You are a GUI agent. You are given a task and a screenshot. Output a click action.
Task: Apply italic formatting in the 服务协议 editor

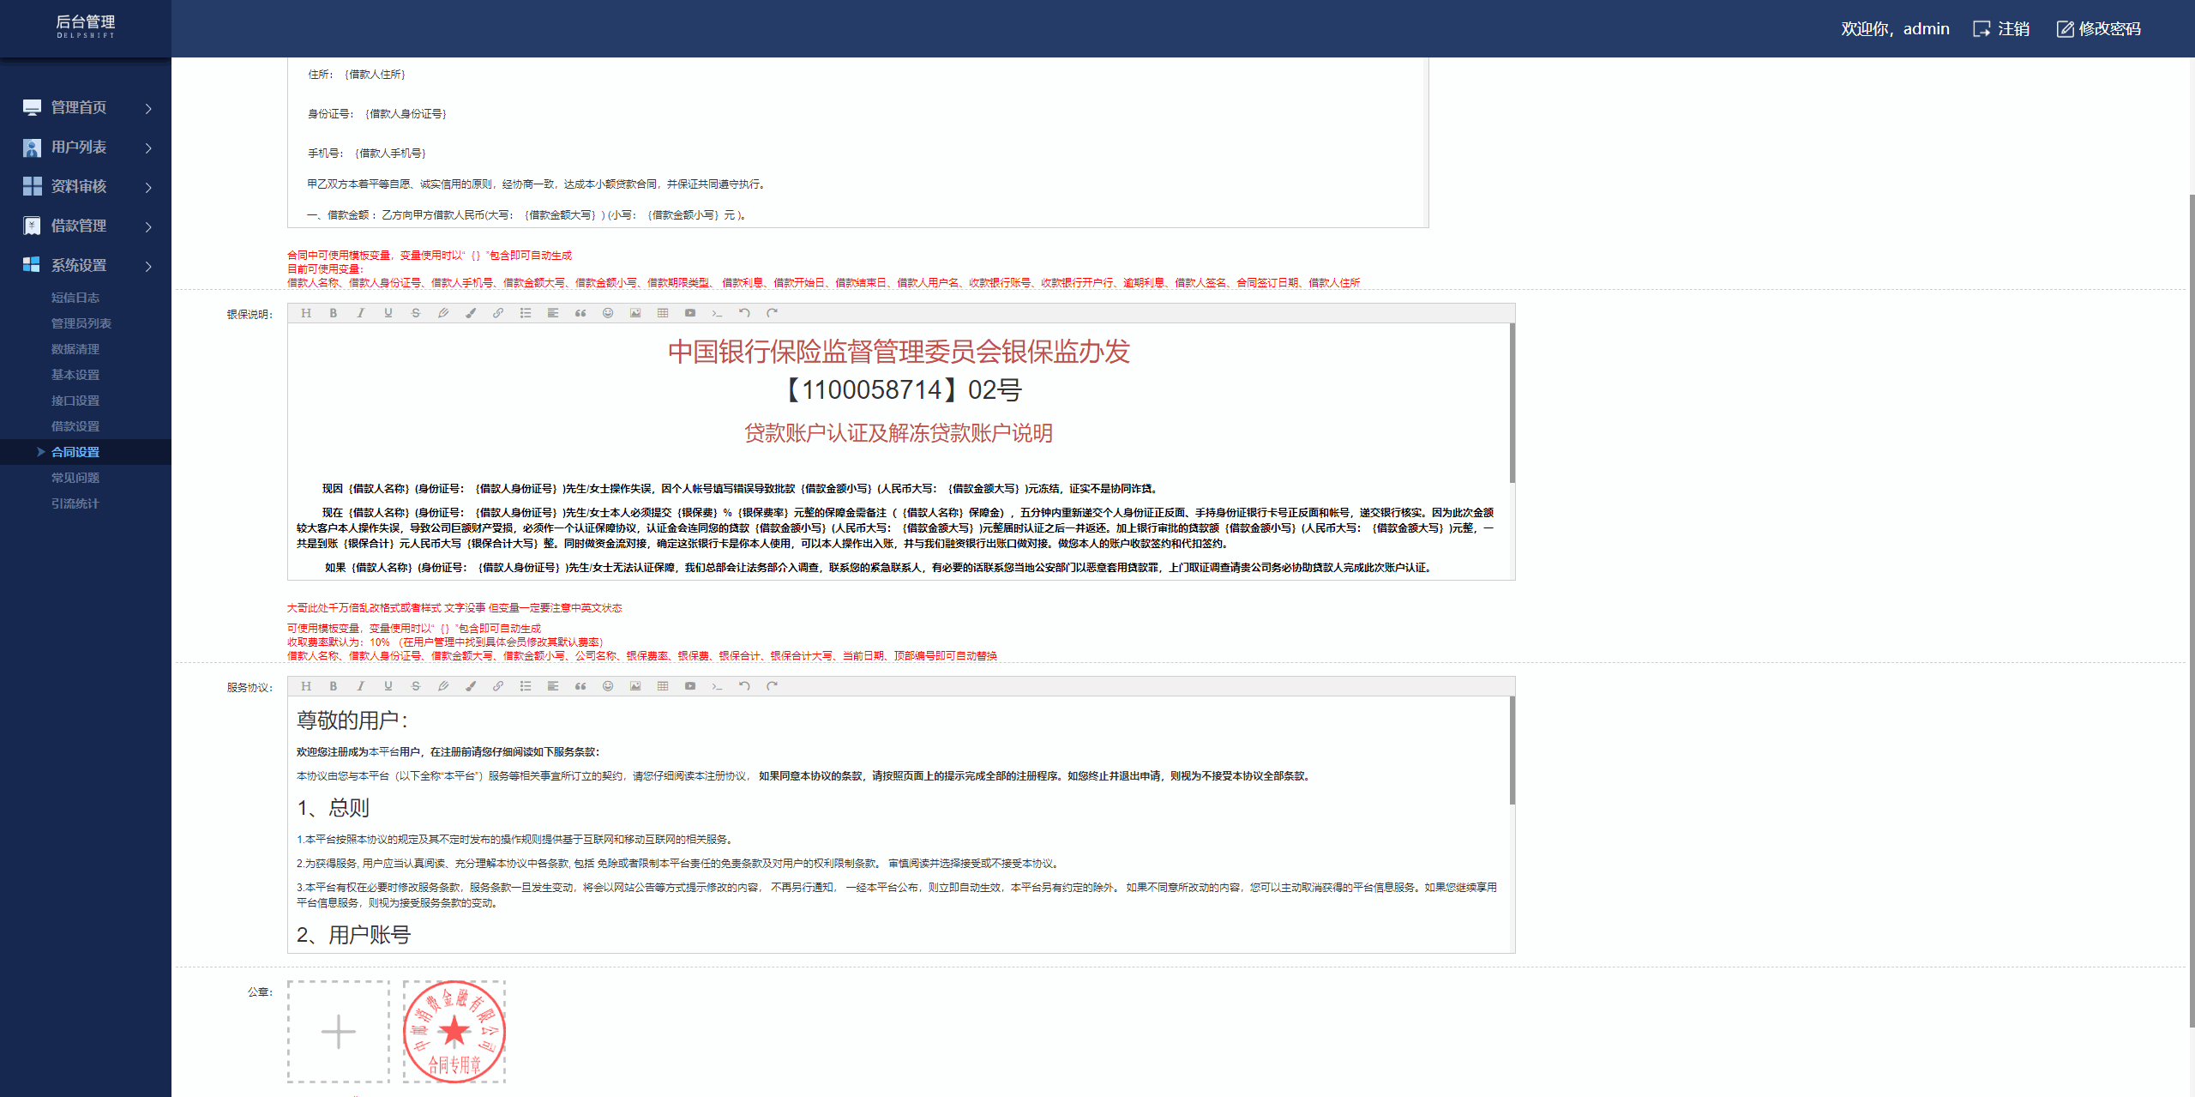pyautogui.click(x=360, y=686)
